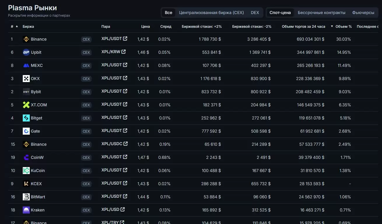Image resolution: width=382 pixels, height=224 pixels.
Task: Click the Bitget exchange logo icon
Action: [x=26, y=118]
